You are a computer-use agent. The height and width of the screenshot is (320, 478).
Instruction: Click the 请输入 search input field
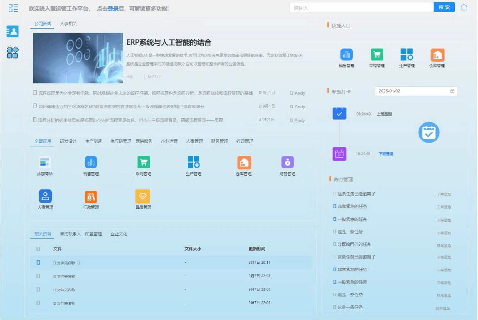point(361,7)
